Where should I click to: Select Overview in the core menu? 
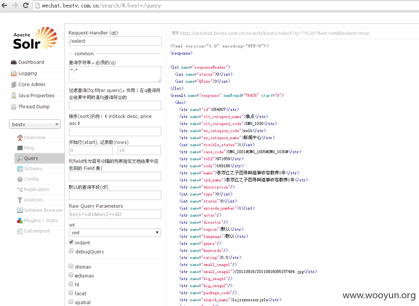[35, 137]
